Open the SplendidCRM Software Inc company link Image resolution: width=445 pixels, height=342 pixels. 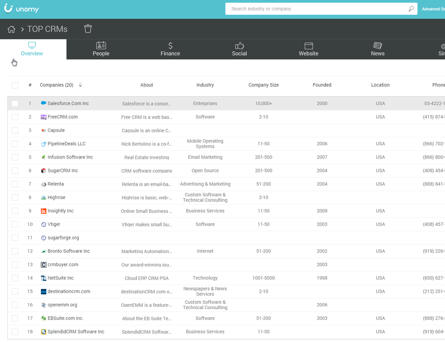point(76,332)
